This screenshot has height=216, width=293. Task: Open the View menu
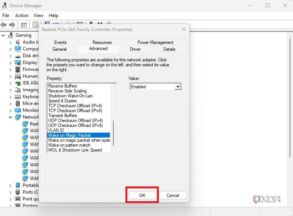[x=38, y=16]
